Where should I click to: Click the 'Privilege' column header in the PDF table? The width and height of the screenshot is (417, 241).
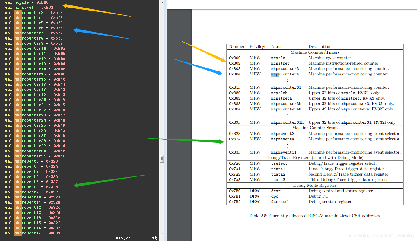point(258,47)
